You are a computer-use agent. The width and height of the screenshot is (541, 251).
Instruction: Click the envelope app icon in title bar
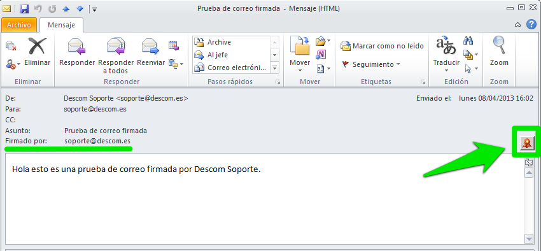coord(6,9)
